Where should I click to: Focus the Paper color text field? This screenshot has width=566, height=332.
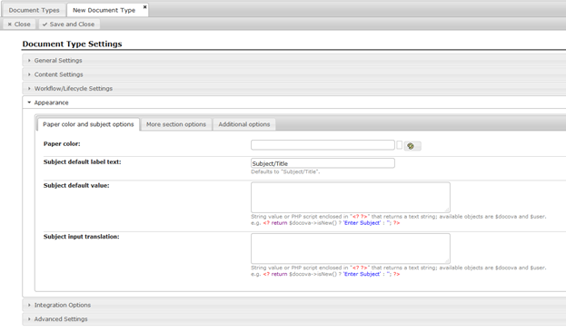tap(323, 145)
